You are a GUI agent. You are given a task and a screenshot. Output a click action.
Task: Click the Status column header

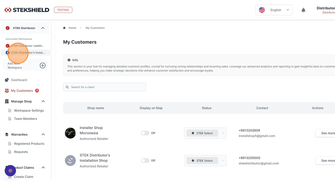(x=207, y=108)
